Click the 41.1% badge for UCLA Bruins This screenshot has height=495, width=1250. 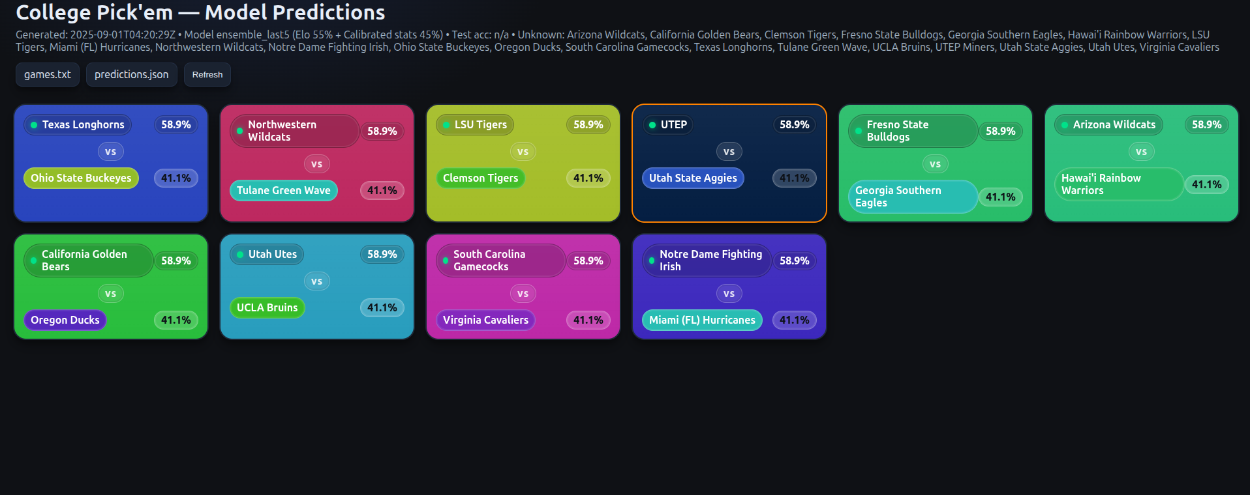coord(382,307)
